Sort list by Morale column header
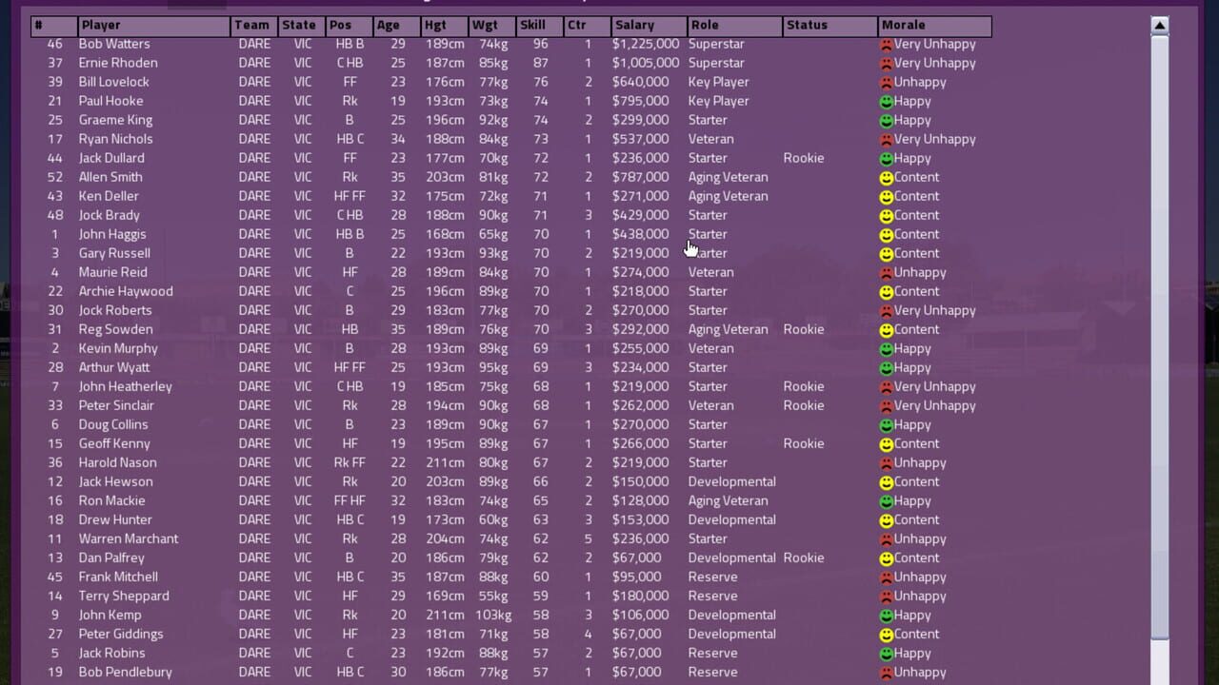 pyautogui.click(x=934, y=26)
